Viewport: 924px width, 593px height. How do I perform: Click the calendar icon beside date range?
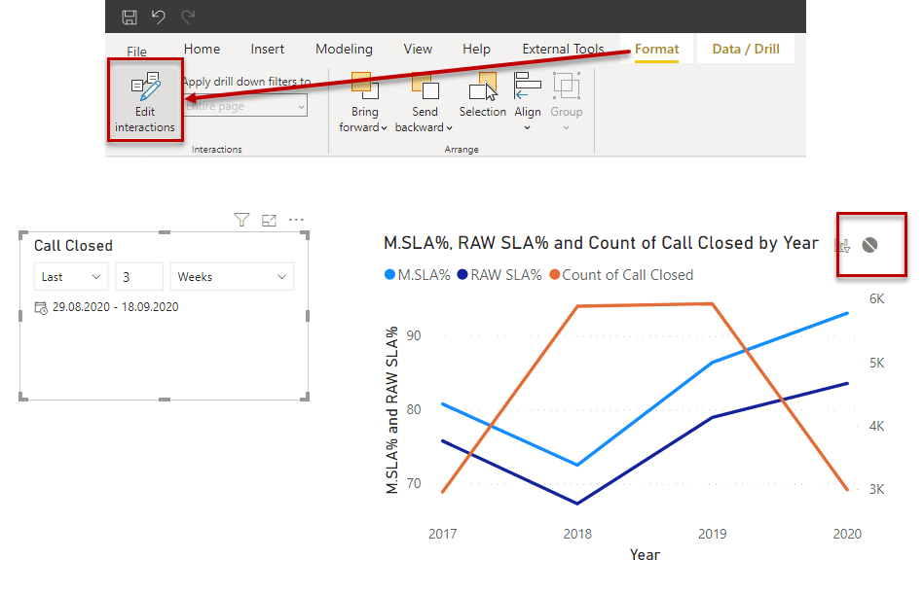[41, 307]
